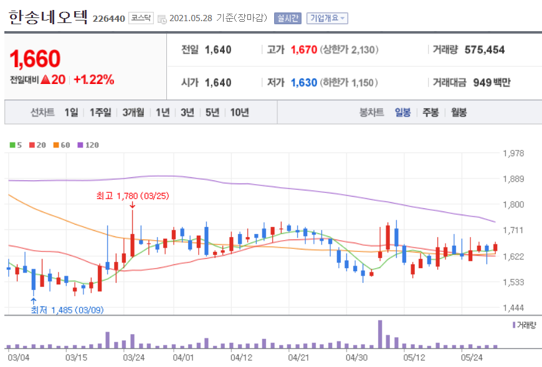Click the 03/24 date axis label

(134, 358)
